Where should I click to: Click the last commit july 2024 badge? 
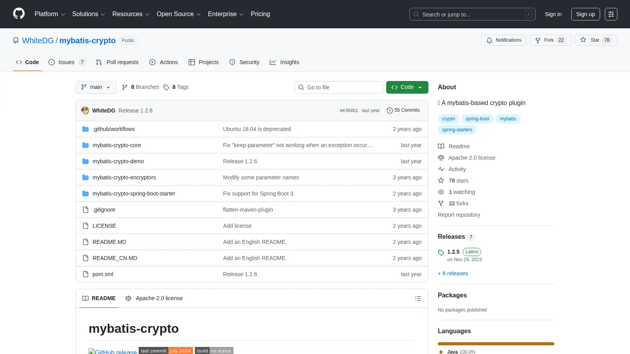click(166, 350)
